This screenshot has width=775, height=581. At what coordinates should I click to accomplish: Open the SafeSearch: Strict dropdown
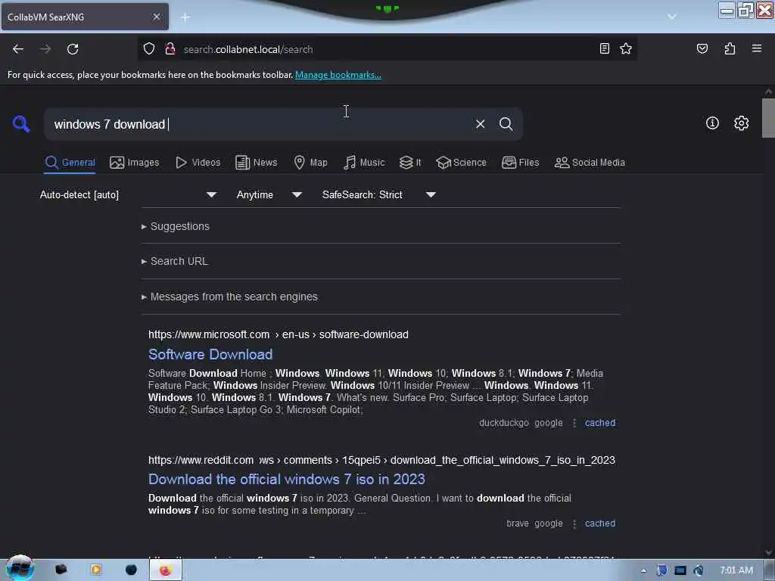pyautogui.click(x=378, y=194)
